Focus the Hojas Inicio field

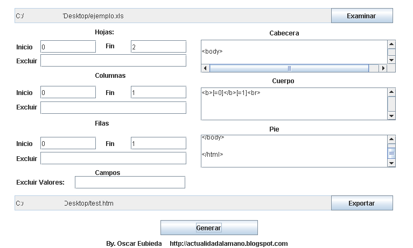68,47
